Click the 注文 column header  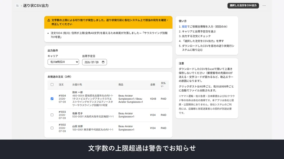click(x=61, y=84)
